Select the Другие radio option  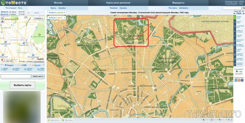[31, 65]
